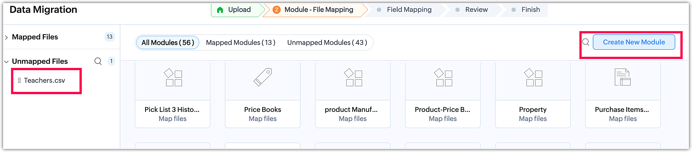Screen dimensions: 692x152
Task: Click search icon beside Unmapped Files
Action: click(x=98, y=61)
